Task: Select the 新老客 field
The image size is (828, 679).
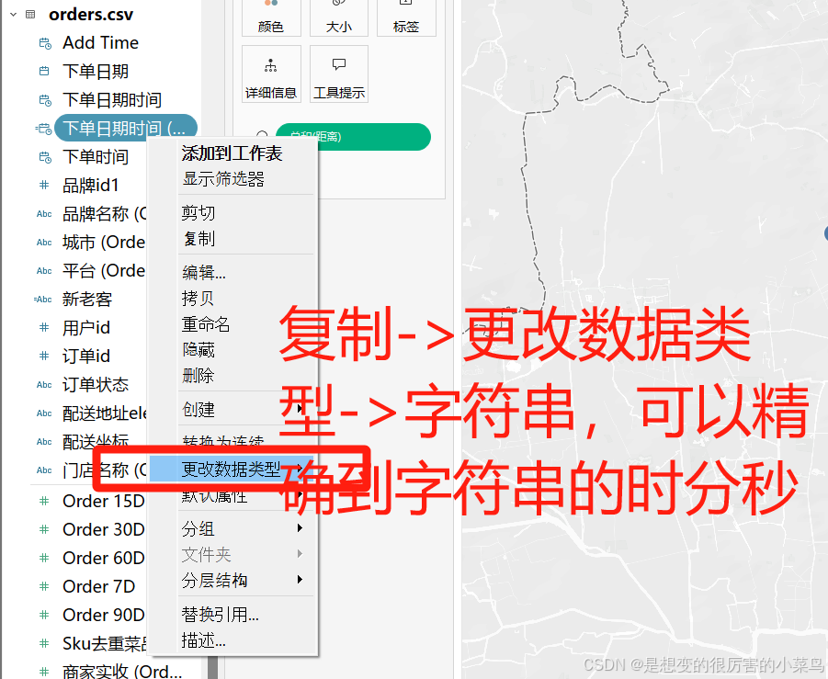Action: (87, 300)
